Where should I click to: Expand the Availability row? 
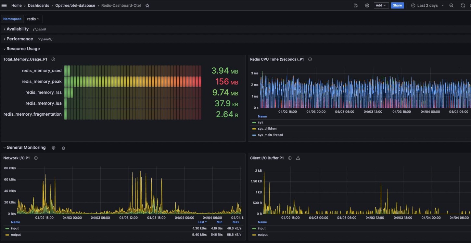pyautogui.click(x=18, y=29)
